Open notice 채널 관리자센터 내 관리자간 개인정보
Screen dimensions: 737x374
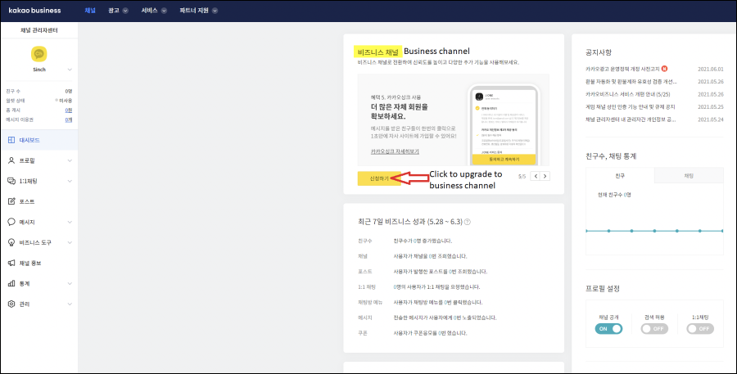[x=631, y=119]
